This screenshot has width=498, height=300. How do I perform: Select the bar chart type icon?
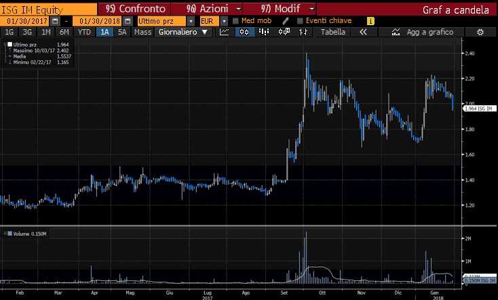pos(264,32)
